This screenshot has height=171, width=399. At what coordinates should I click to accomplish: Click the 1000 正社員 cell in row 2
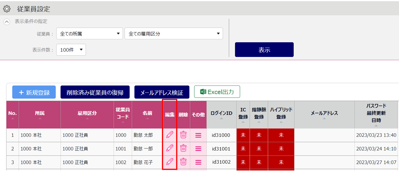pyautogui.click(x=87, y=149)
